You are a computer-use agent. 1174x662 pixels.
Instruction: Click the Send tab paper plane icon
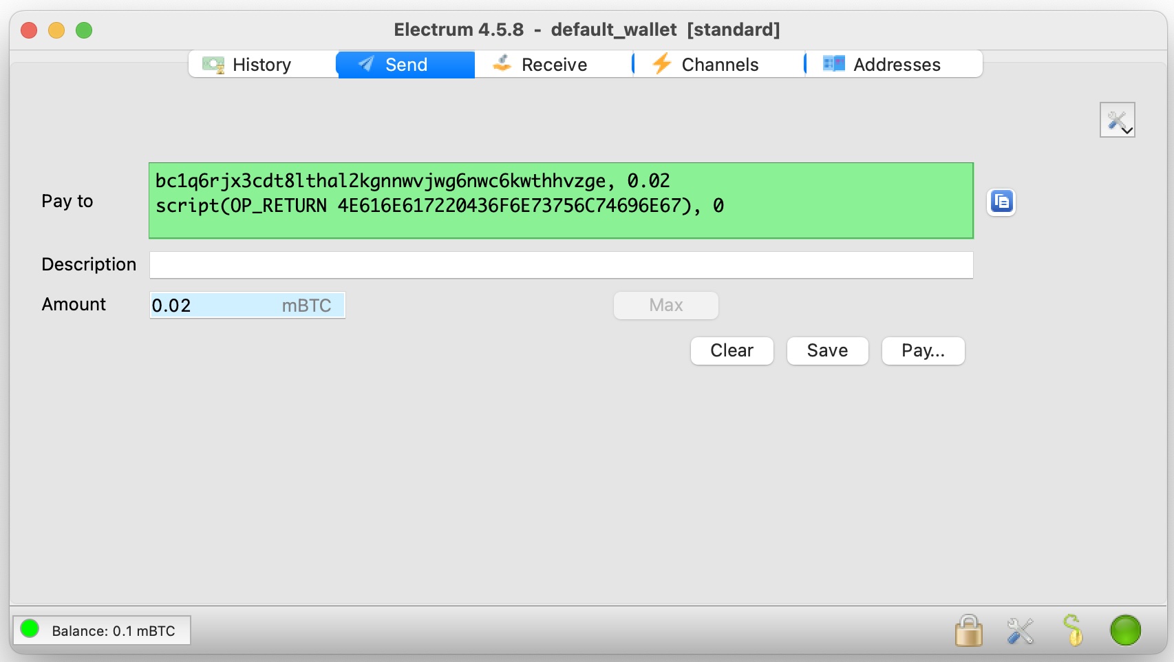click(366, 64)
